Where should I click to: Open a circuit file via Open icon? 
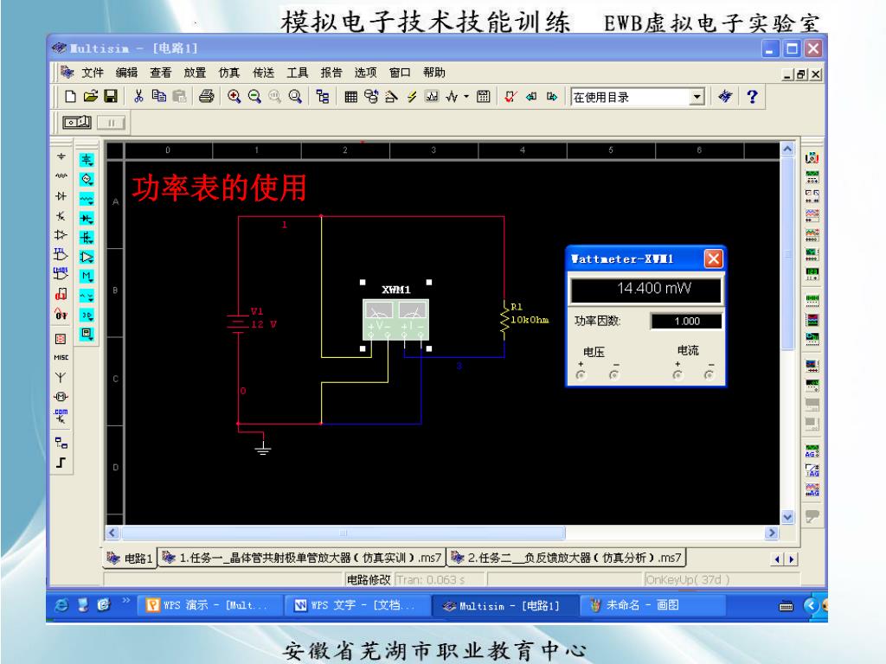(x=90, y=97)
